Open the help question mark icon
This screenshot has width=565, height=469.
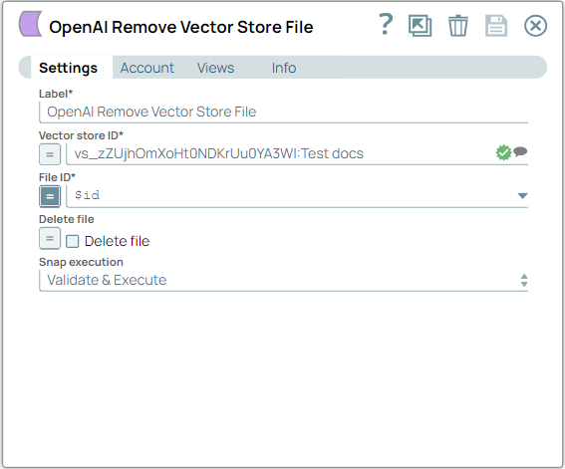(x=386, y=25)
